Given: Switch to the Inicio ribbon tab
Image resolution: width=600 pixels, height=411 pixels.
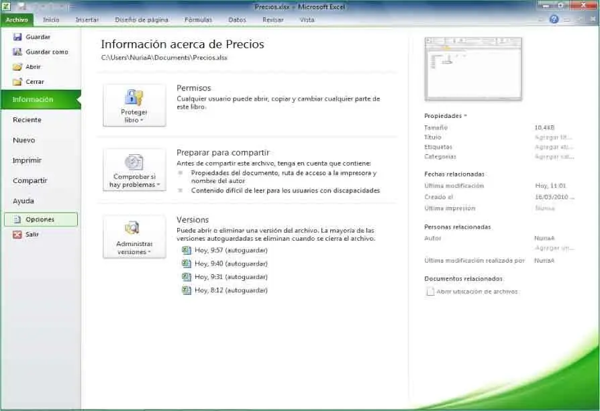Looking at the screenshot, I should pyautogui.click(x=51, y=20).
